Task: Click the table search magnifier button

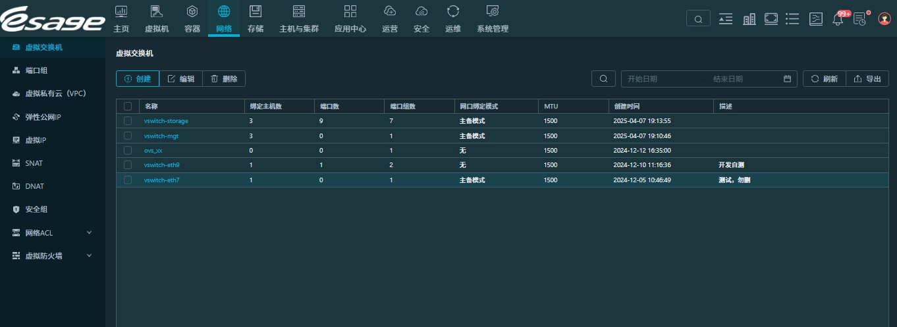Action: (603, 79)
